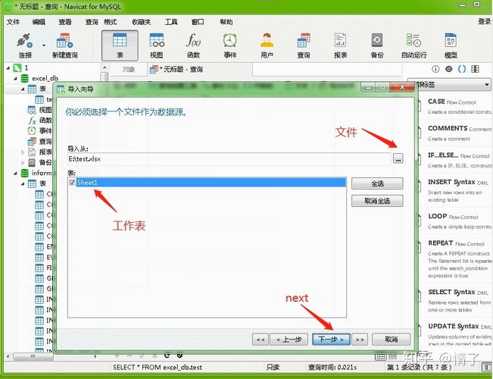Viewport: 493px width, 379px height.
Task: Open the connection dropdown arrow next to 连接
Action: point(44,45)
